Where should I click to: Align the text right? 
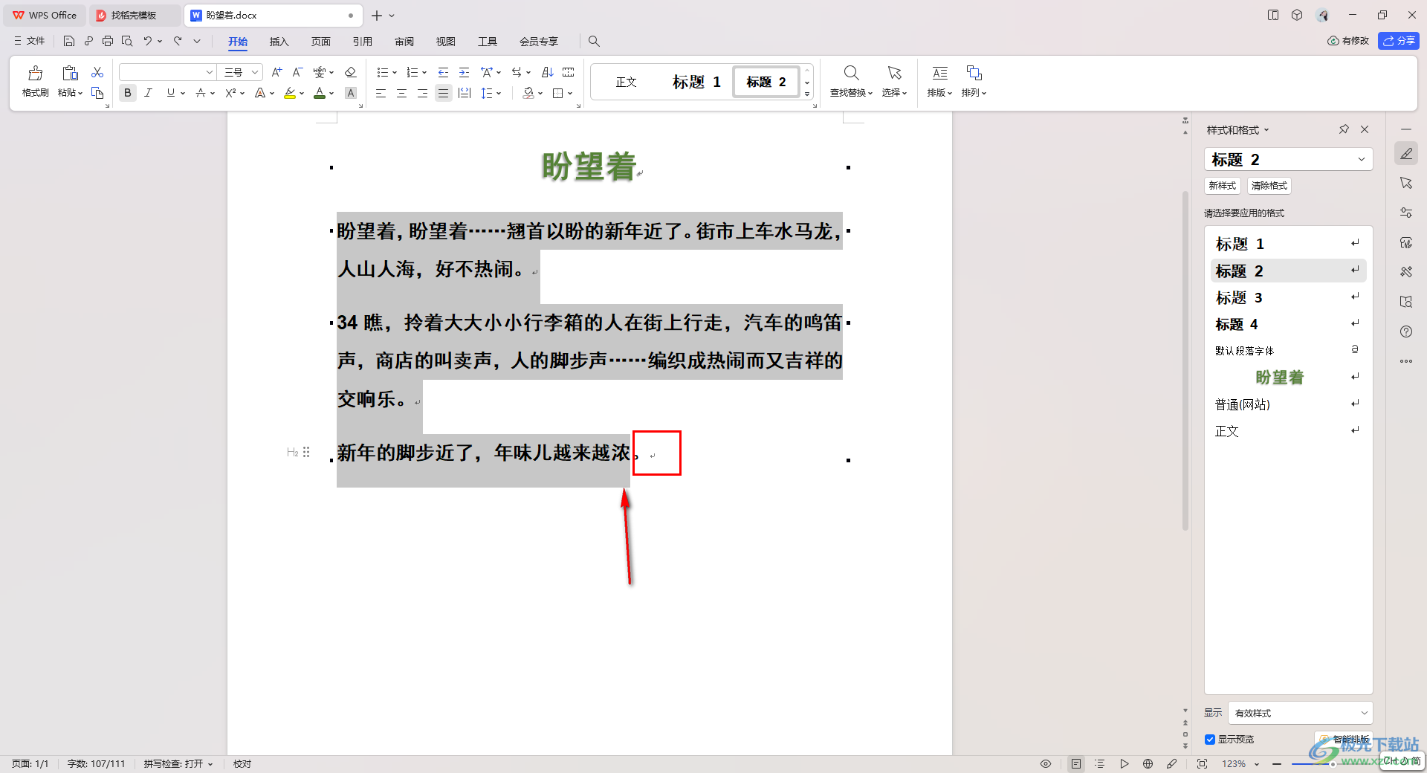(422, 93)
